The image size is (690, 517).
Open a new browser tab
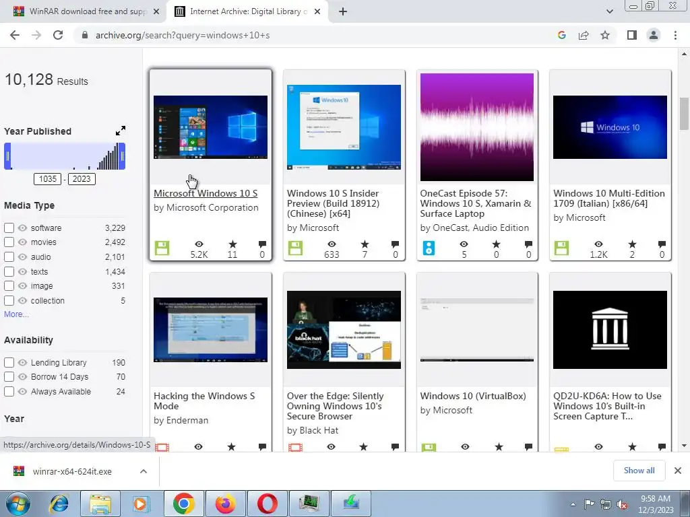[x=343, y=12]
